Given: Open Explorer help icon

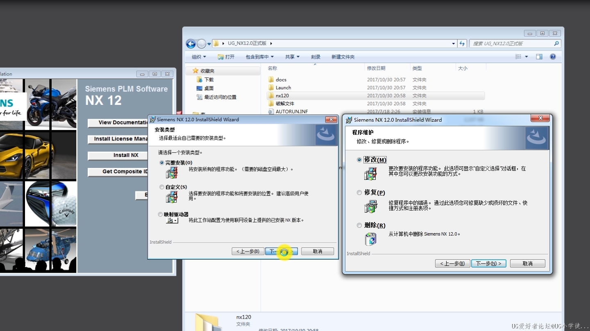Looking at the screenshot, I should point(553,57).
